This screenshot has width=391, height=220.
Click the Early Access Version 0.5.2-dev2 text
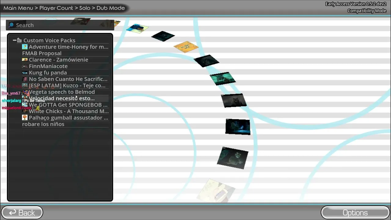356,4
